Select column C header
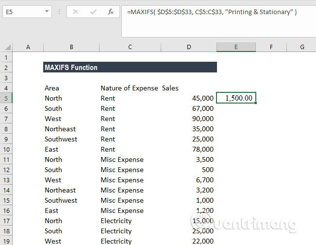Screen dimensions: 316x245 coord(130,47)
